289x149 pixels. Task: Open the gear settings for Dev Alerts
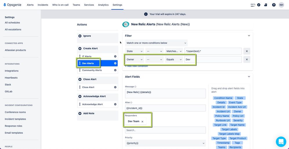[115, 63]
